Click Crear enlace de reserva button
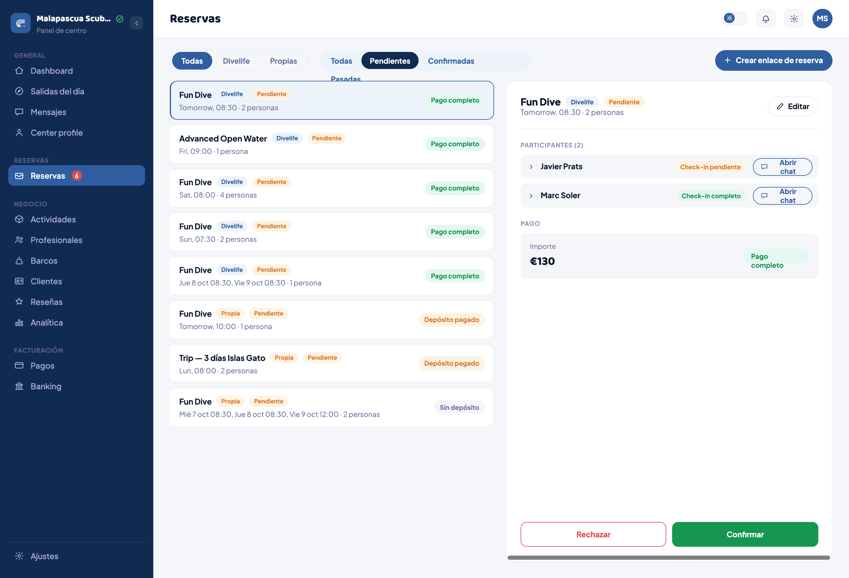This screenshot has height=578, width=849. click(773, 60)
